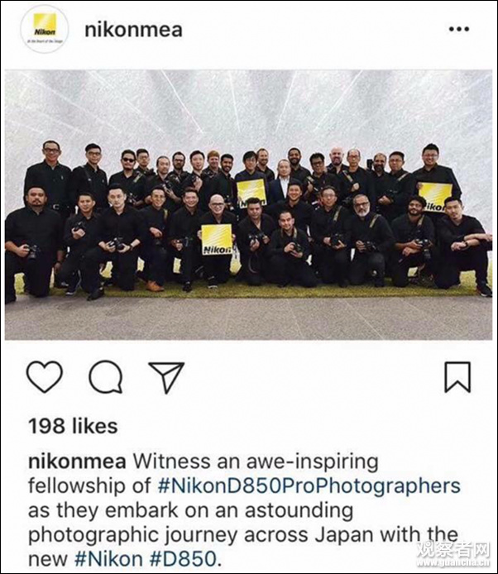Open the #Nikon hashtag link
This screenshot has height=574, width=498.
pyautogui.click(x=108, y=559)
